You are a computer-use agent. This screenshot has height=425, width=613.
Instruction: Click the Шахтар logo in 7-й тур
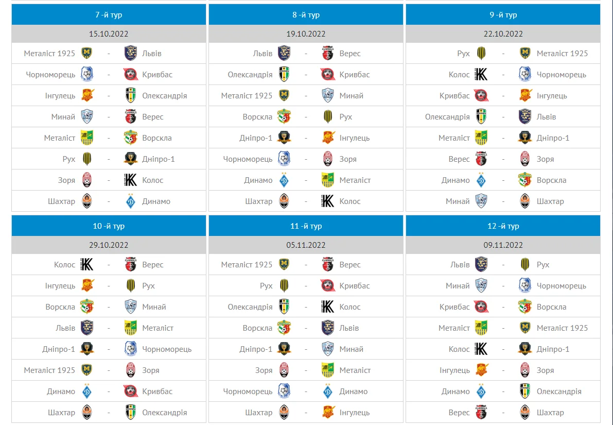point(87,201)
